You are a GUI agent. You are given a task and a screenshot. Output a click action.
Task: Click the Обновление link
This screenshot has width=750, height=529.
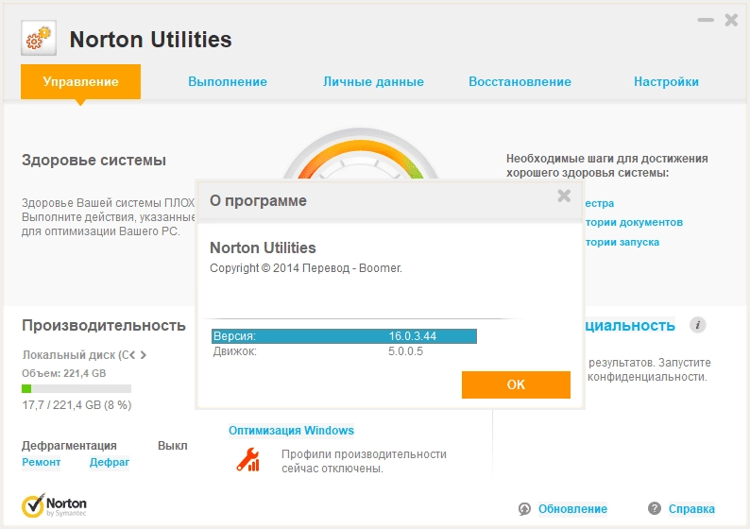tap(572, 509)
